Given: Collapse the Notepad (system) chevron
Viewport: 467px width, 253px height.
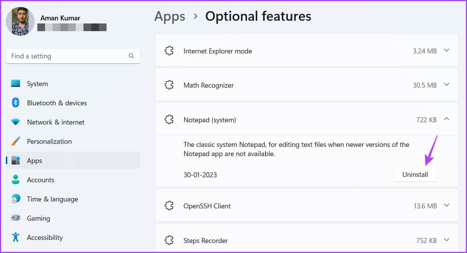Looking at the screenshot, I should pyautogui.click(x=447, y=119).
